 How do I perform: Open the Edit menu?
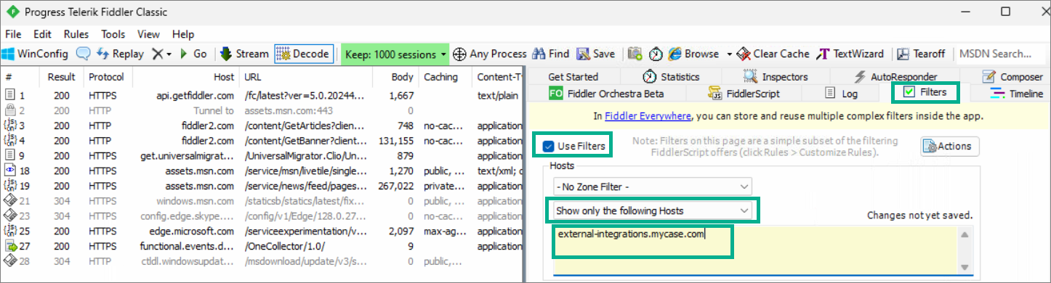pyautogui.click(x=42, y=34)
